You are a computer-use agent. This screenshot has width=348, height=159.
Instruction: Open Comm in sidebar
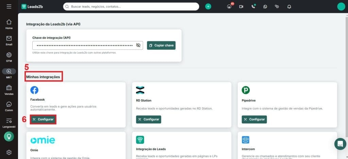[x=9, y=106]
